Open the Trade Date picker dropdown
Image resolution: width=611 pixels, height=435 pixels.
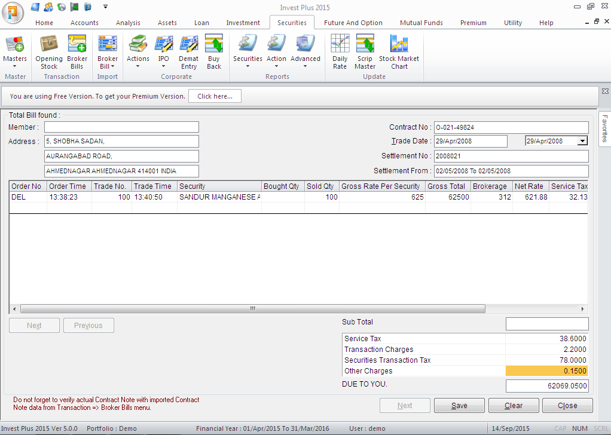582,141
